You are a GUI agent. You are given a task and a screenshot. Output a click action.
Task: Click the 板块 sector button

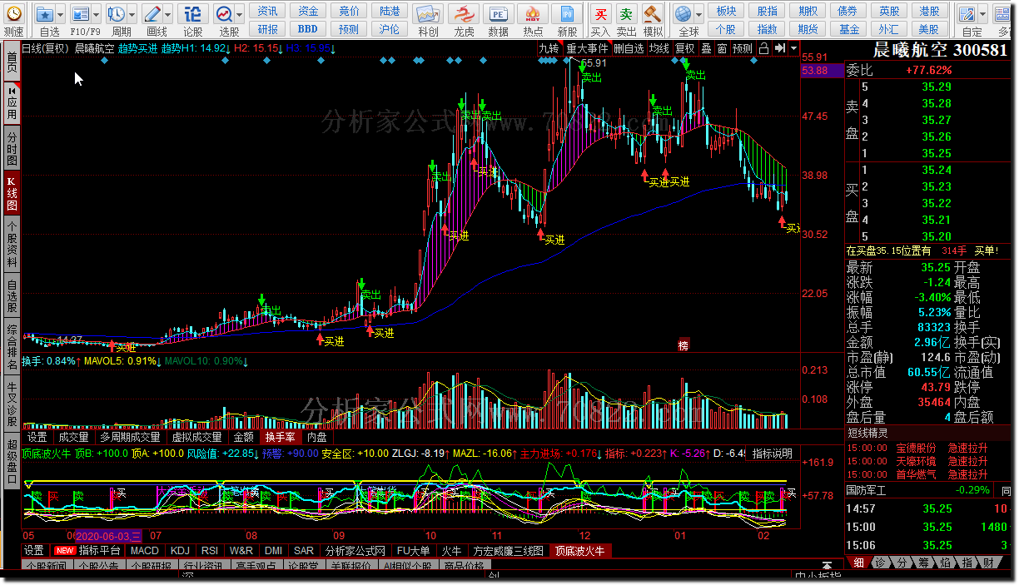pos(726,11)
